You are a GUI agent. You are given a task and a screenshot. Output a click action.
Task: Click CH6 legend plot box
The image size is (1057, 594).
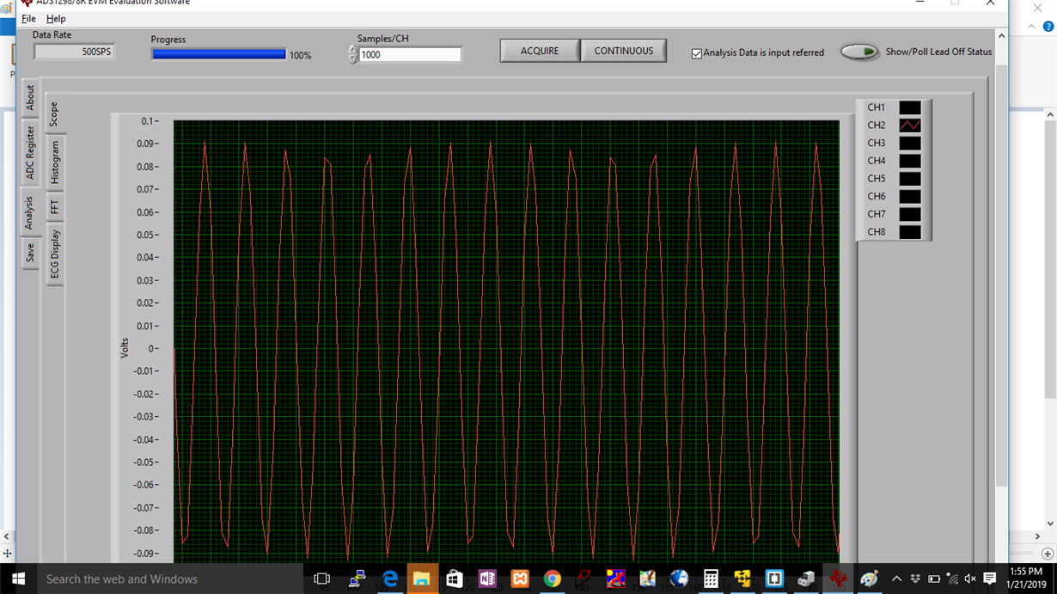point(910,197)
